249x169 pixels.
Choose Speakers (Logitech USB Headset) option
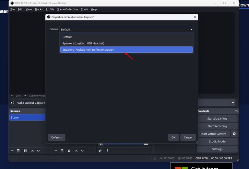[x=126, y=43]
